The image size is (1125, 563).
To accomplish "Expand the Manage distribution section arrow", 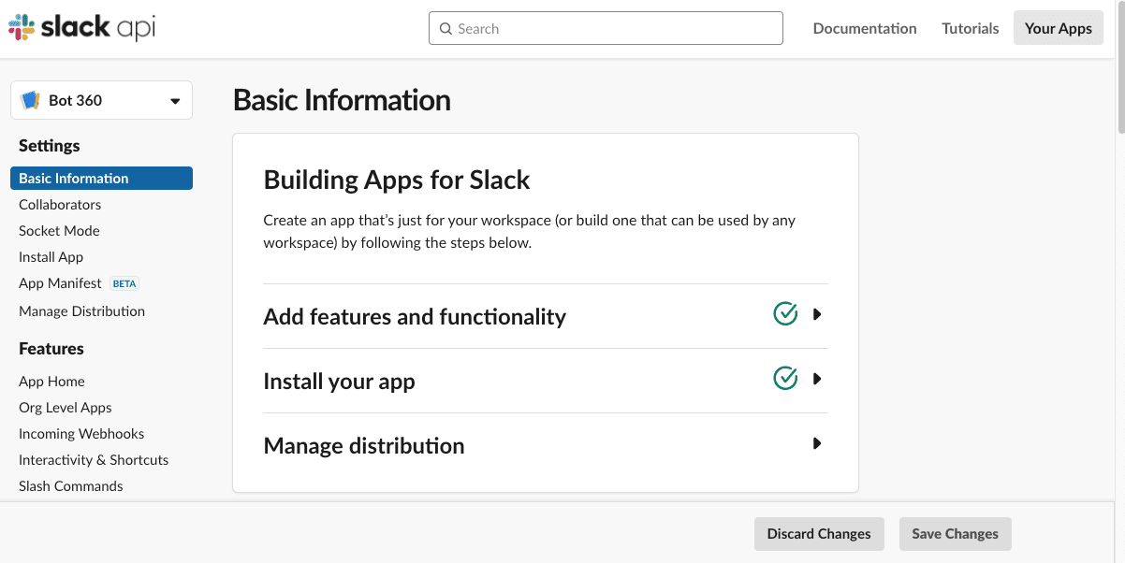I will 817,443.
